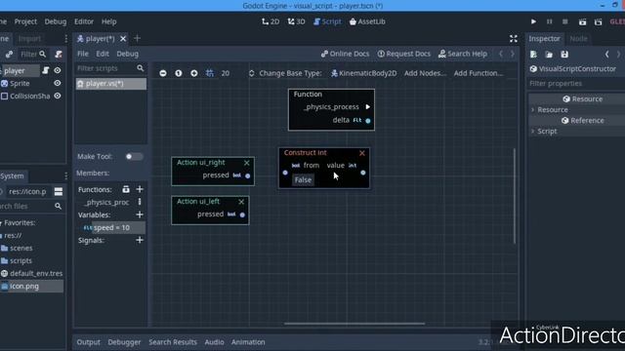The width and height of the screenshot is (625, 351).
Task: Click the ui_right pressed output port
Action: pos(247,175)
